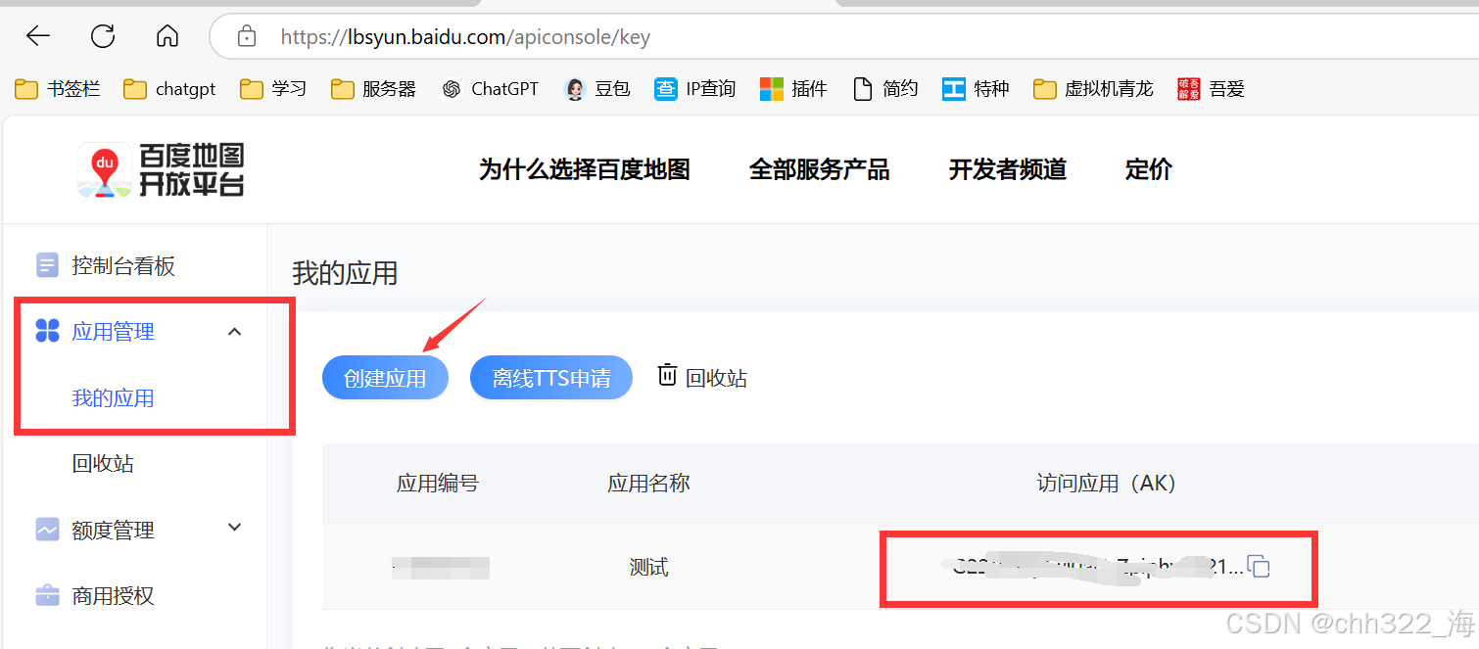Image resolution: width=1479 pixels, height=649 pixels.
Task: Click the 应用管理 four-dot icon
Action: (47, 331)
